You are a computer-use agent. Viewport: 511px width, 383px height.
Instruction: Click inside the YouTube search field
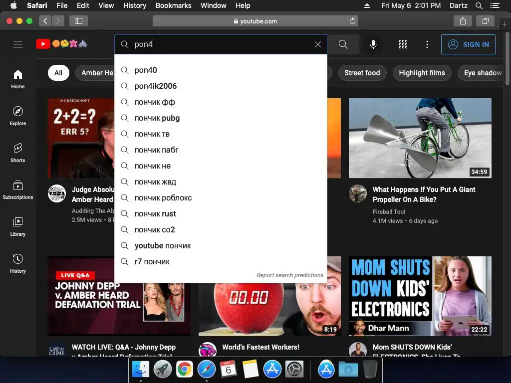pos(222,44)
